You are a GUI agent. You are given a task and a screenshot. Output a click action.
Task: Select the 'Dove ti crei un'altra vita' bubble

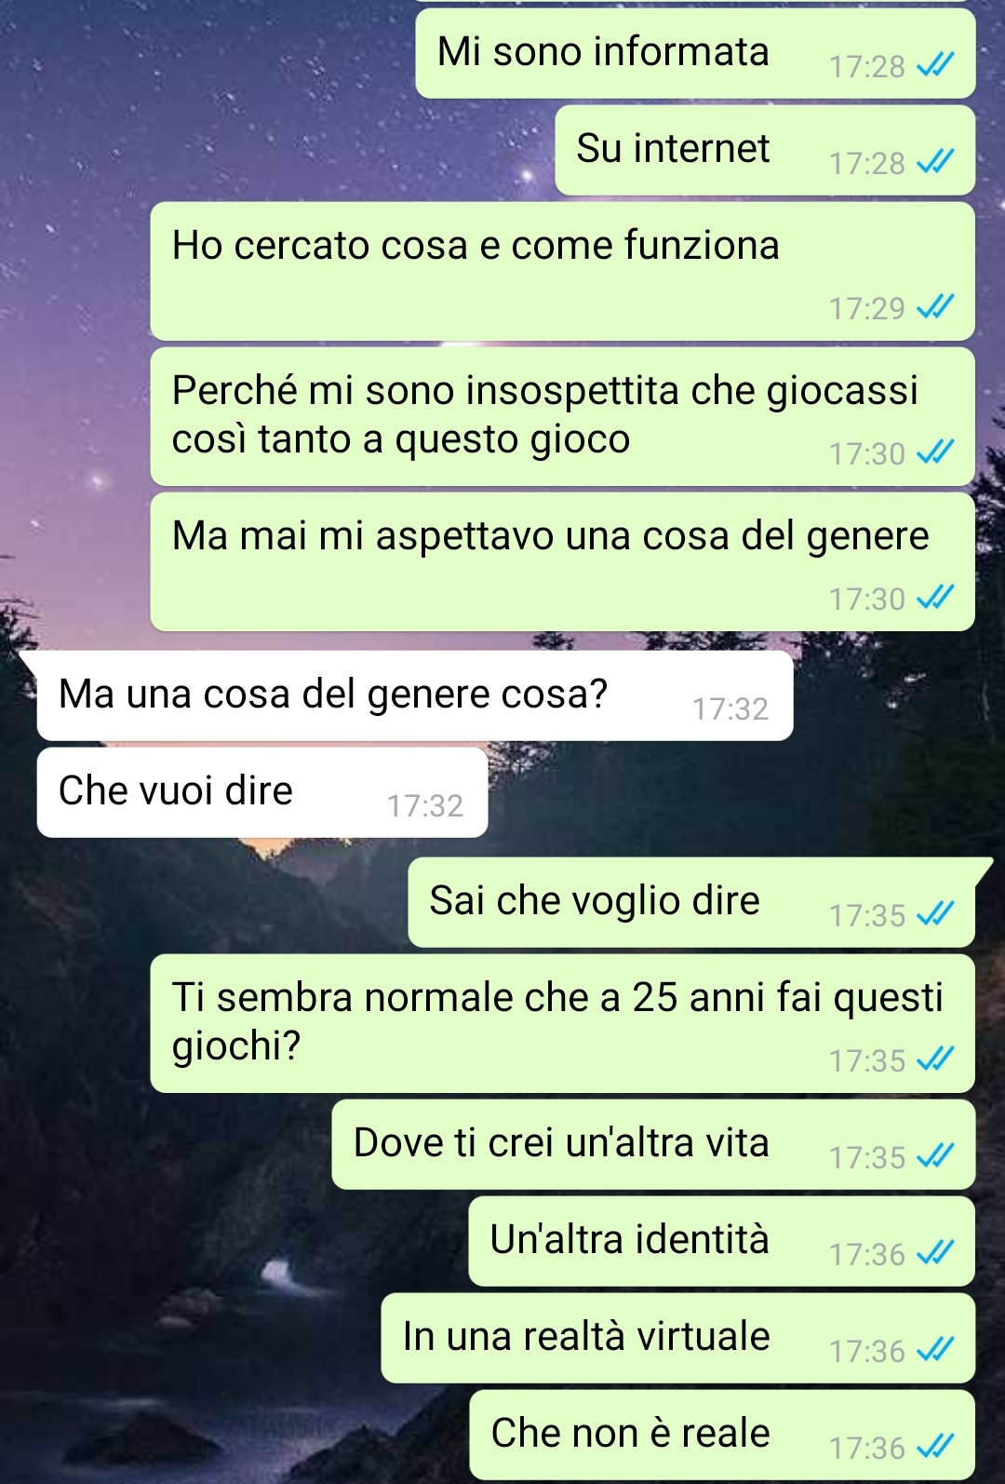[653, 1144]
